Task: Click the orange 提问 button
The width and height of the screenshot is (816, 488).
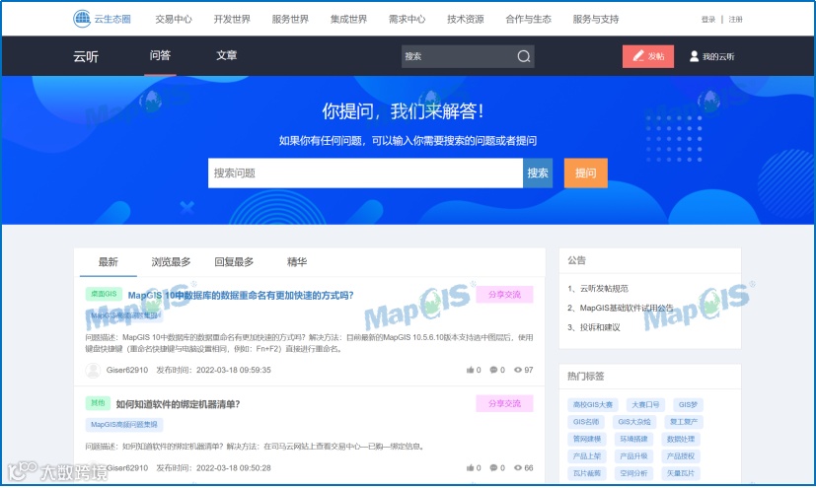Action: [x=585, y=174]
